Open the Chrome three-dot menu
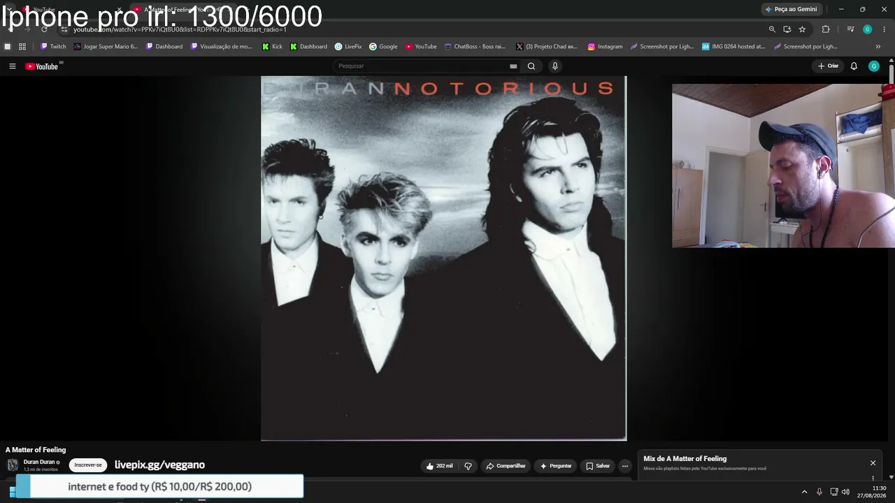The image size is (895, 503). point(885,29)
